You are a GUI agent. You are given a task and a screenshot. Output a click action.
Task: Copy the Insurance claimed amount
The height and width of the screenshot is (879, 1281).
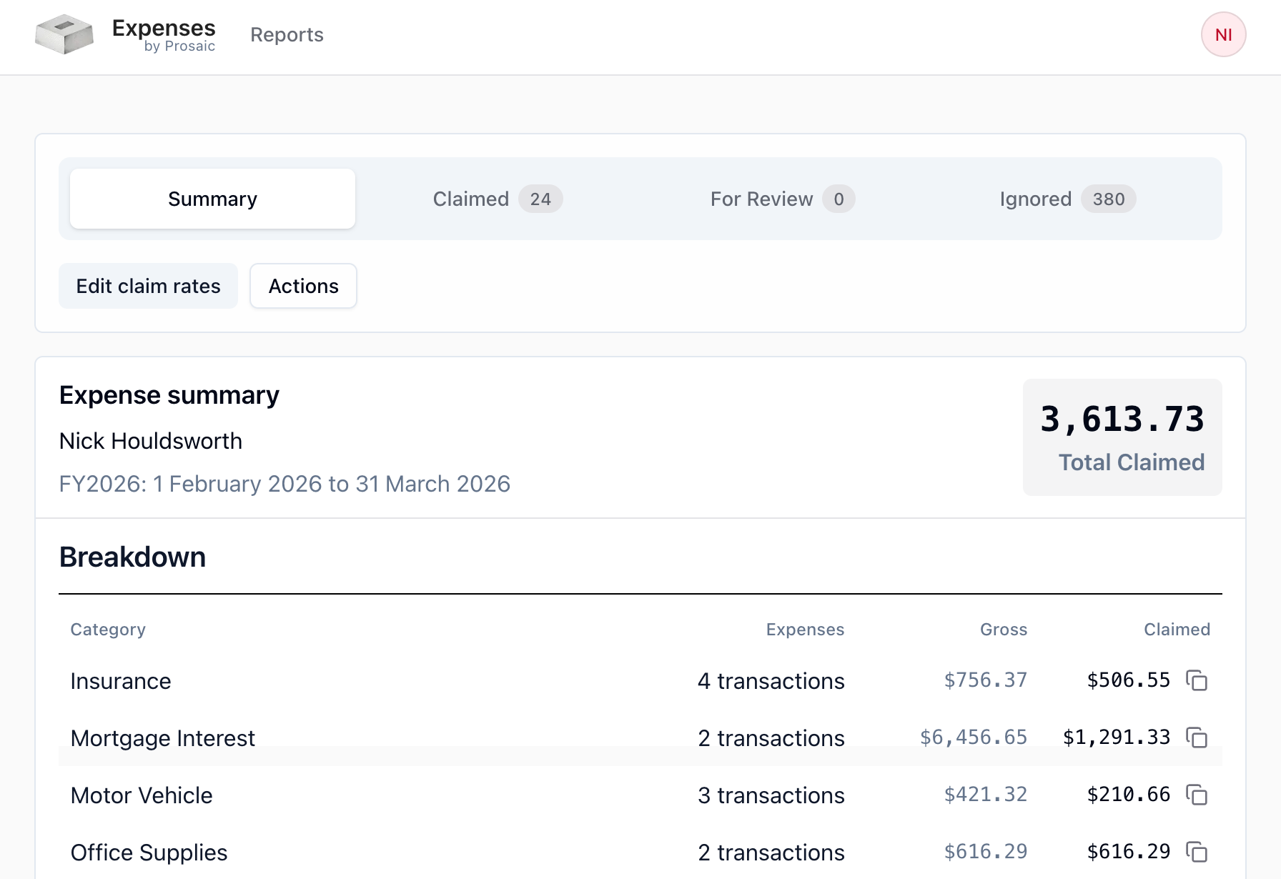[x=1197, y=680]
